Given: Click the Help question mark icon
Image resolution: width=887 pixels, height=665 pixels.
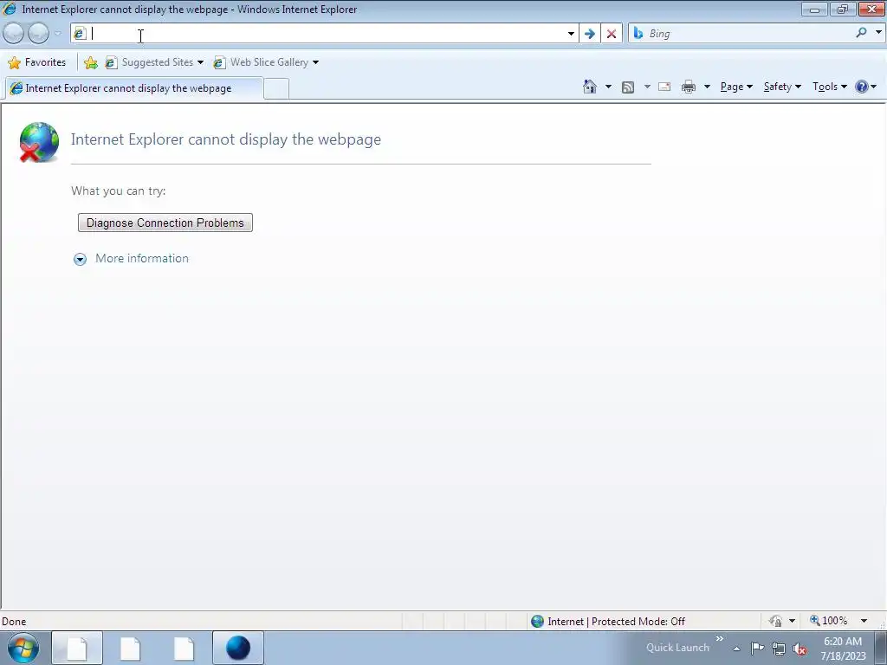Looking at the screenshot, I should pyautogui.click(x=862, y=87).
